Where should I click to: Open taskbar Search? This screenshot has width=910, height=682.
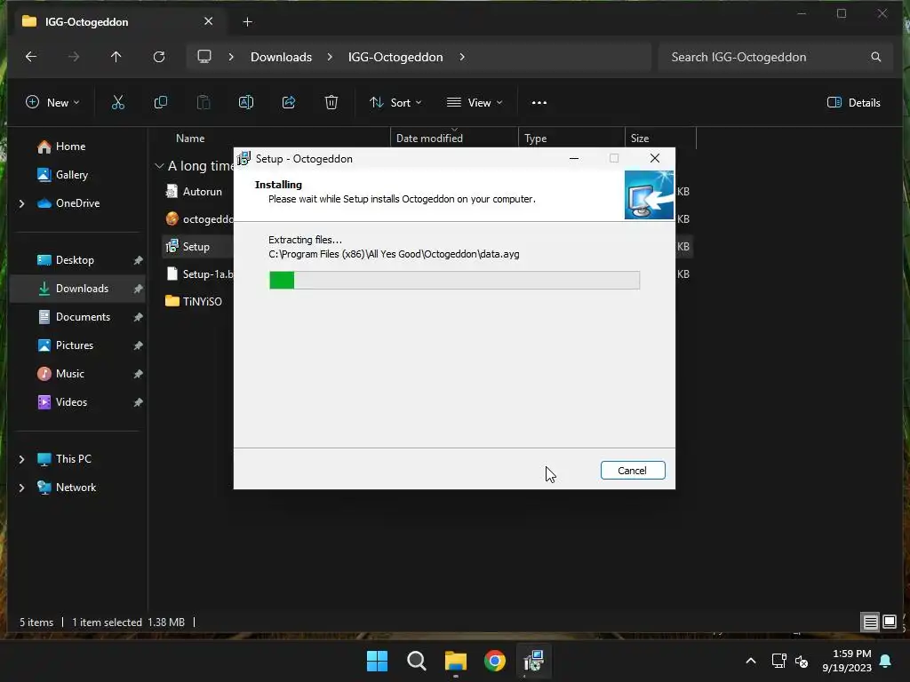(x=416, y=661)
